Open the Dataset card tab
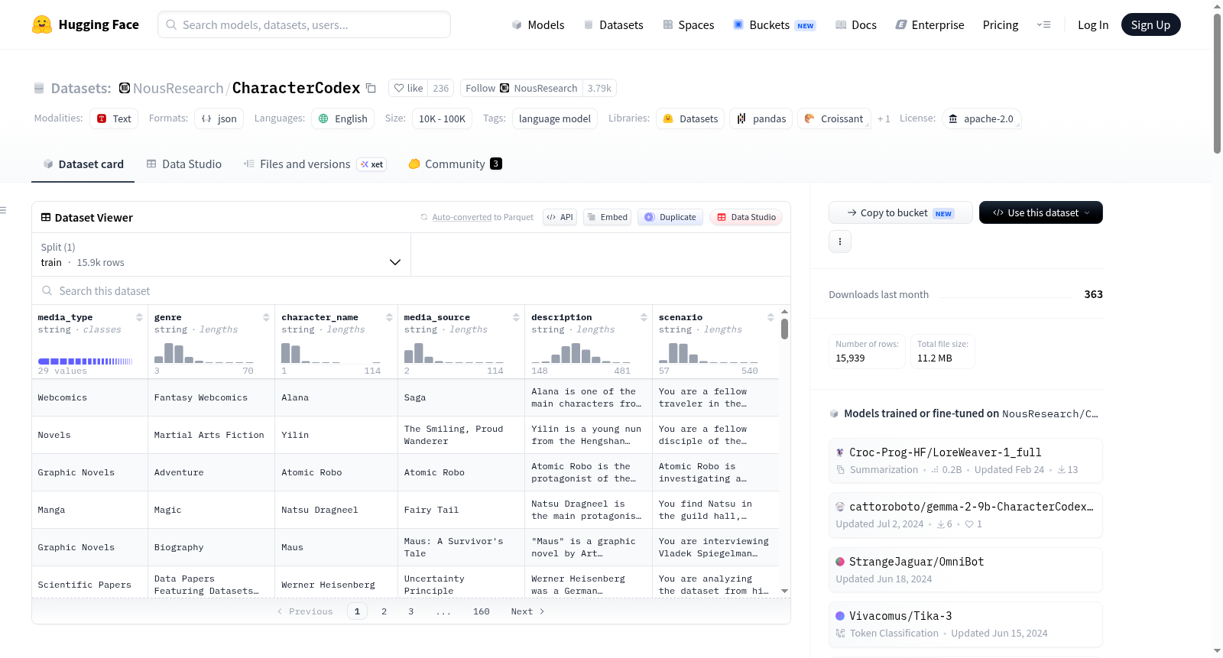 point(83,164)
